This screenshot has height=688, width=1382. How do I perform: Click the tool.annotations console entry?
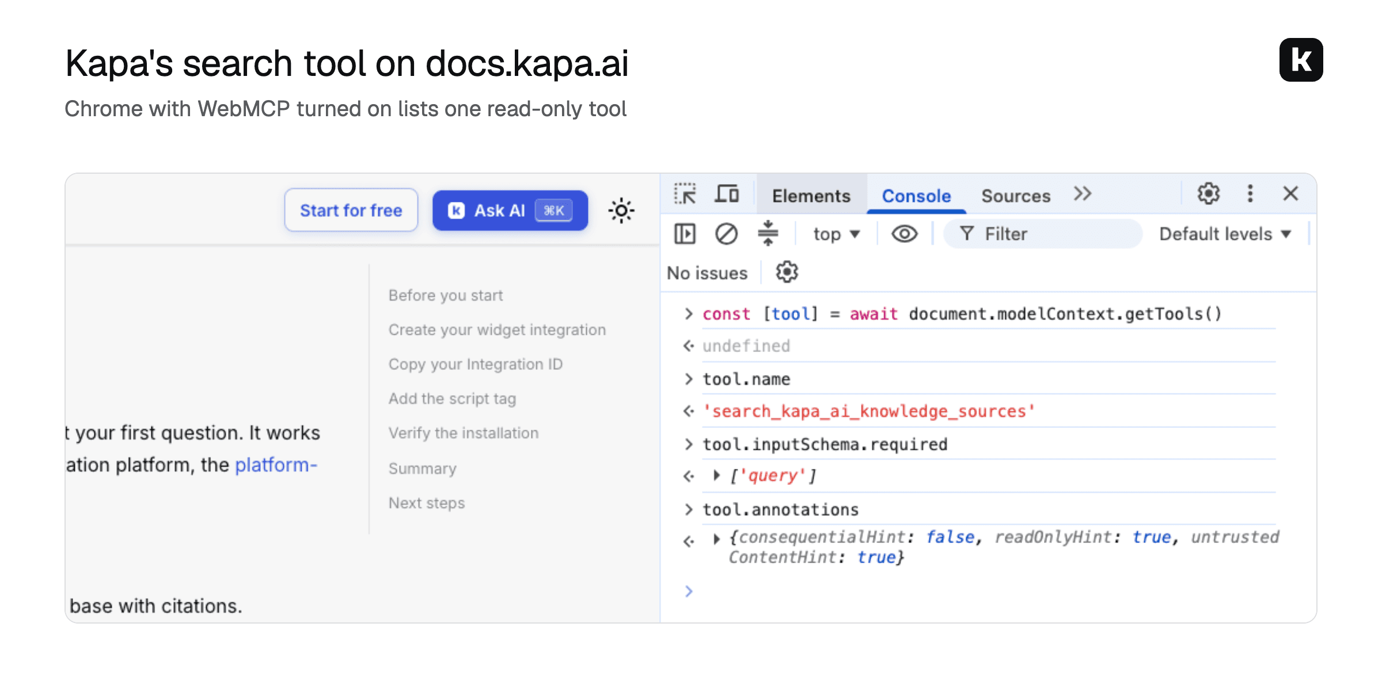[x=780, y=510]
